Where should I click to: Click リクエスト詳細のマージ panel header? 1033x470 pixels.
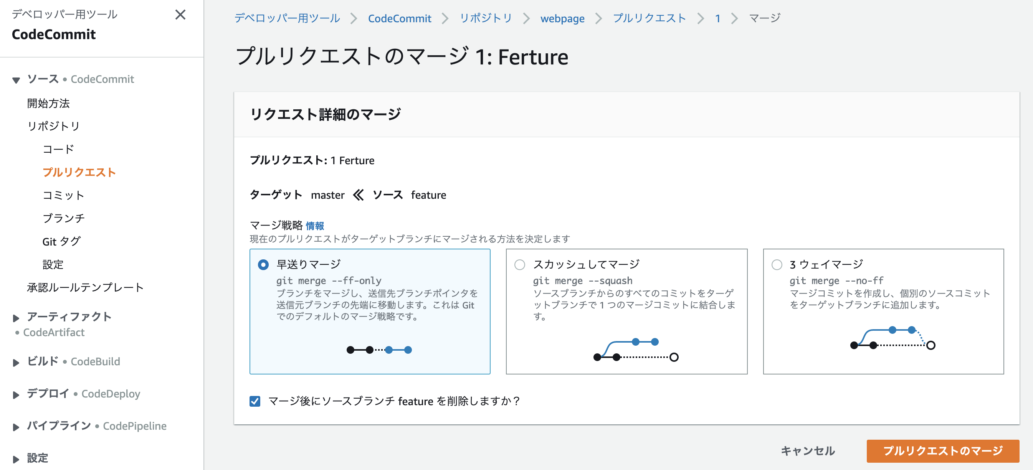[325, 114]
